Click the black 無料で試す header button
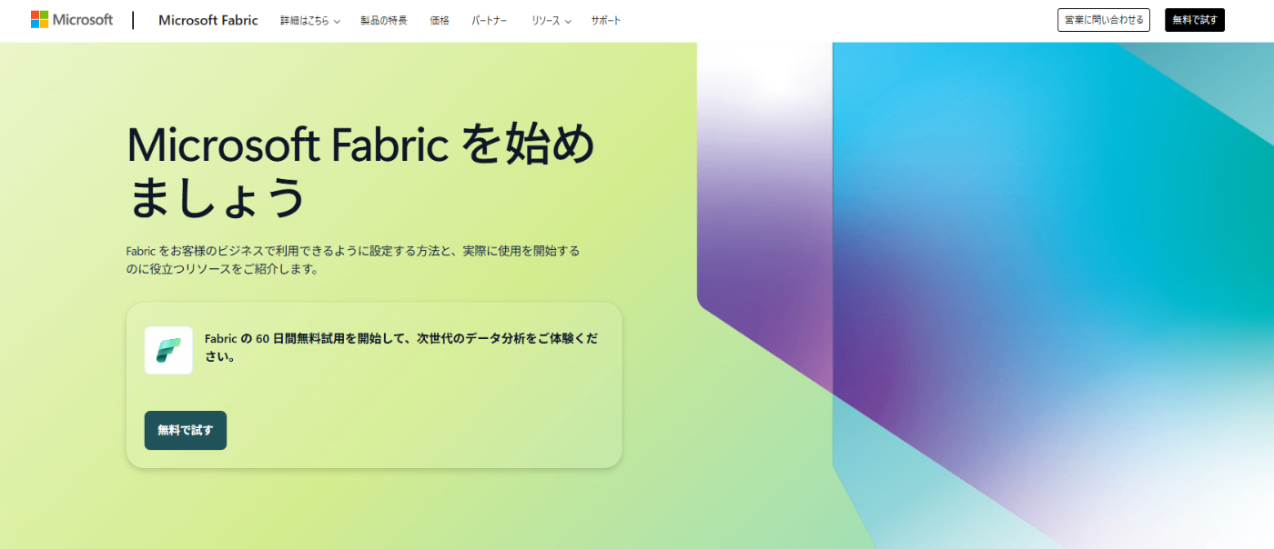Image resolution: width=1274 pixels, height=549 pixels. click(x=1195, y=20)
